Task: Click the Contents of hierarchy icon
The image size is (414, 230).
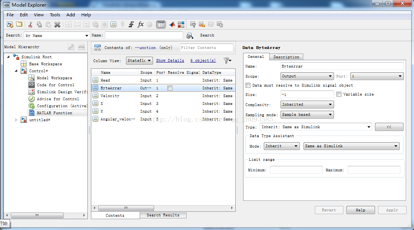Action: (98, 47)
